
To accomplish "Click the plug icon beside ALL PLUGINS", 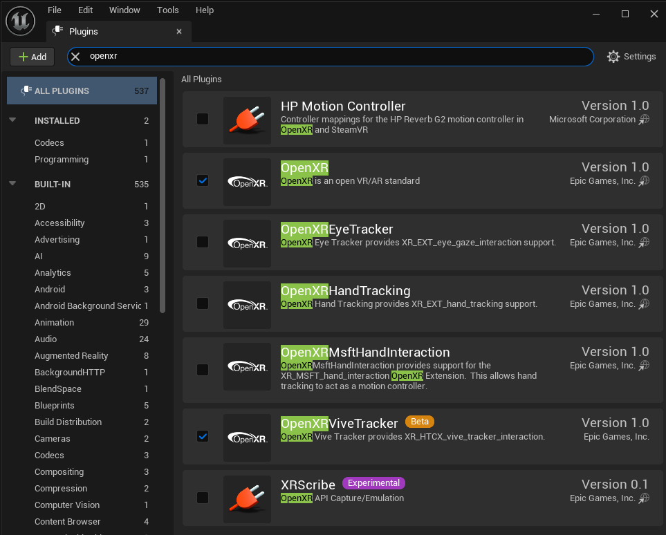I will pyautogui.click(x=26, y=91).
